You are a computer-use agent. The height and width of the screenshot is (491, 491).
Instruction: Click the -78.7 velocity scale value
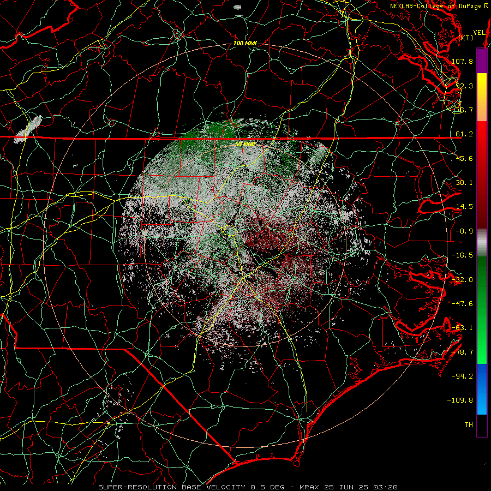462,352
